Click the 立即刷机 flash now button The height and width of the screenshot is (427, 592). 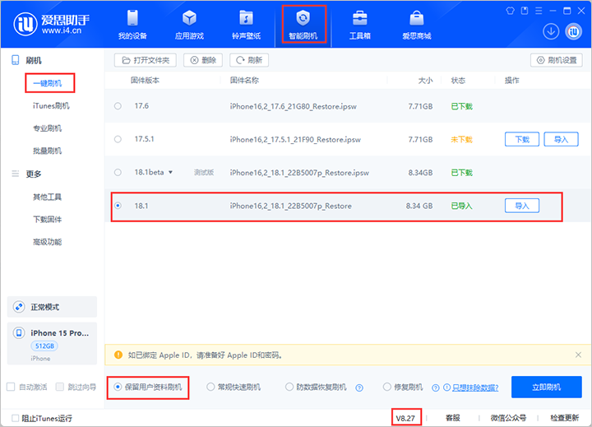(547, 387)
